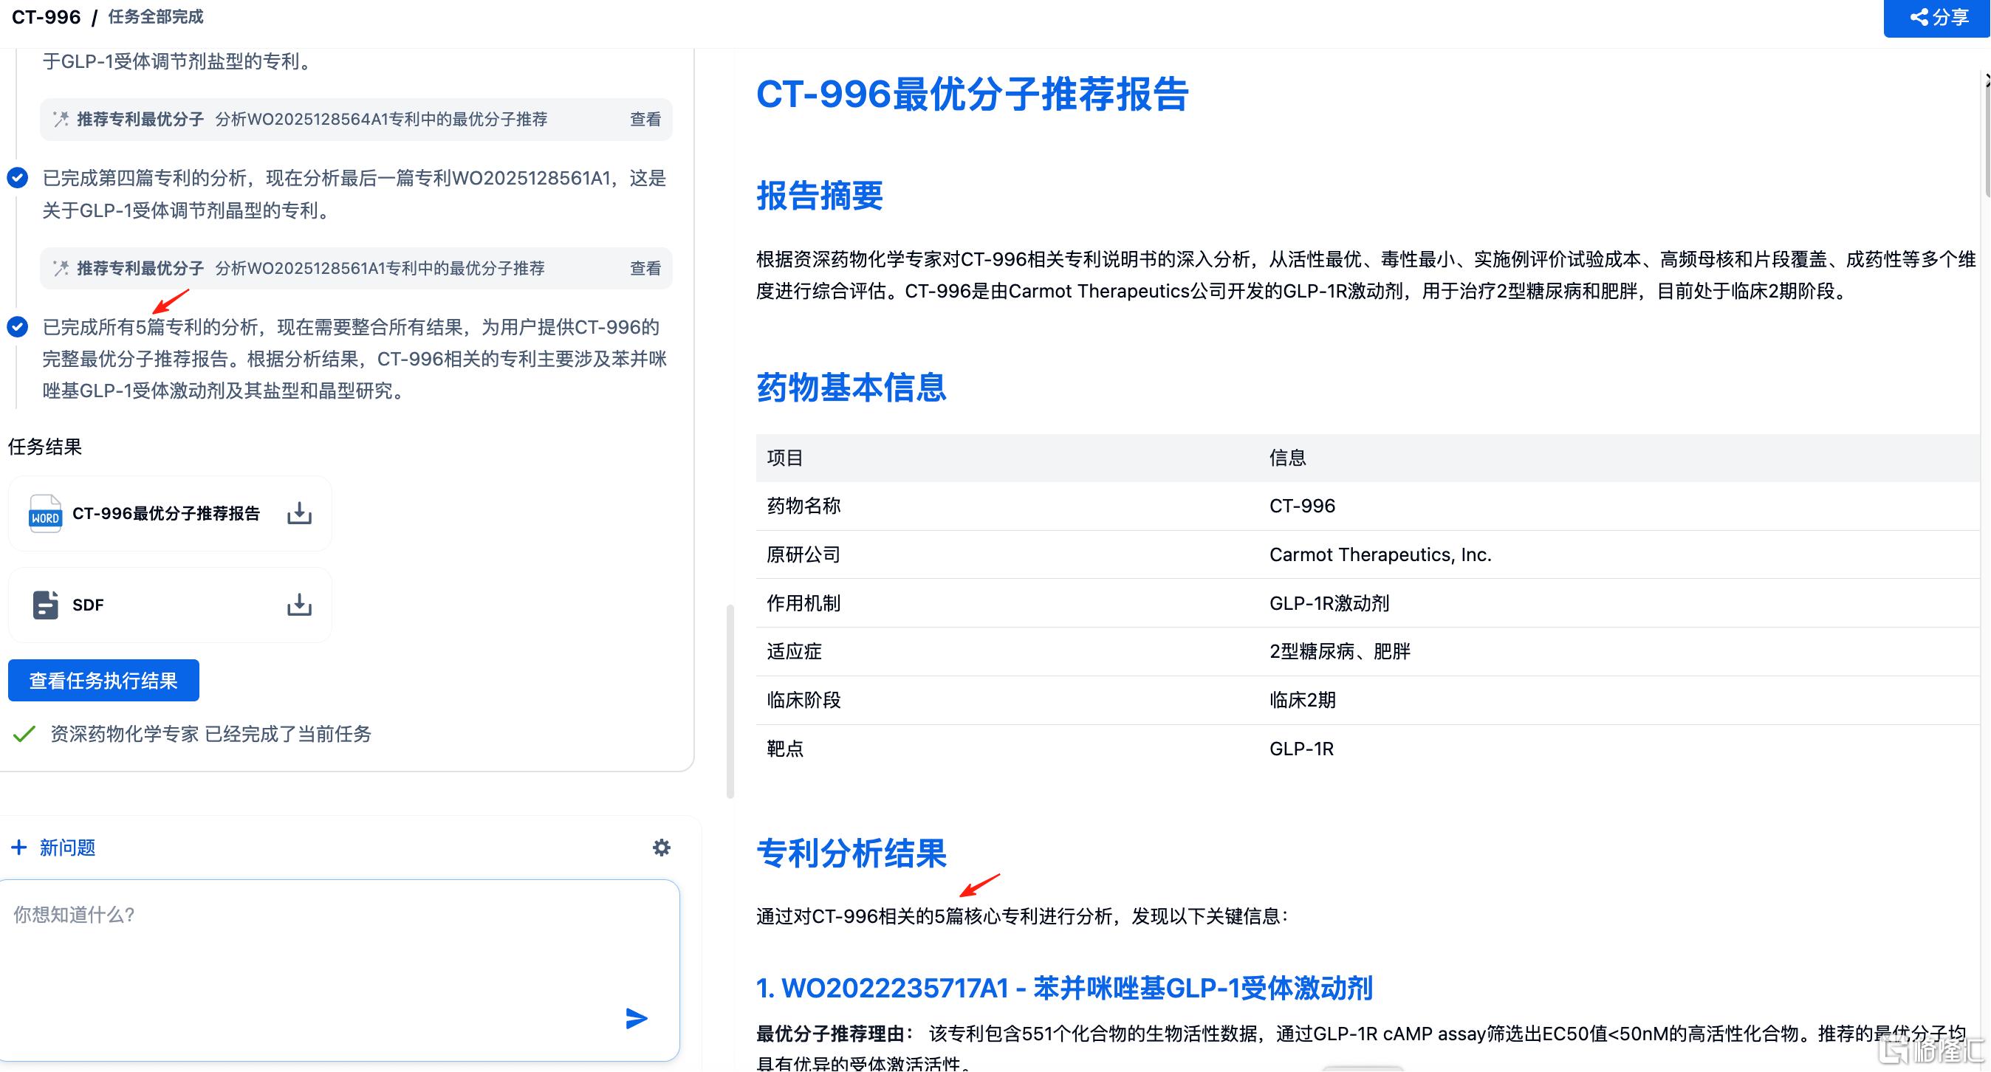Click the wand icon for WO2025128561A1 analysis

61,268
